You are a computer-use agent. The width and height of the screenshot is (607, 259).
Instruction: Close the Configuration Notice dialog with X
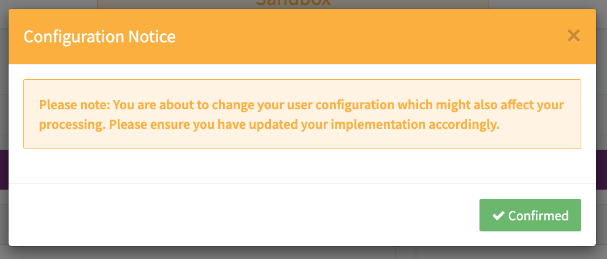[573, 36]
